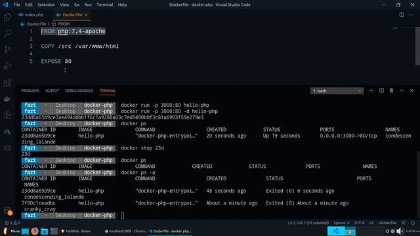
Task: Click line 3 'COPY /src /var/www/html' in editor
Action: pyautogui.click(x=80, y=47)
